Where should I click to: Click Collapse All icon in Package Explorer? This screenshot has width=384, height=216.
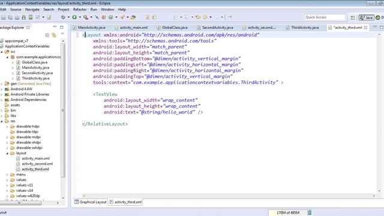(x=47, y=35)
